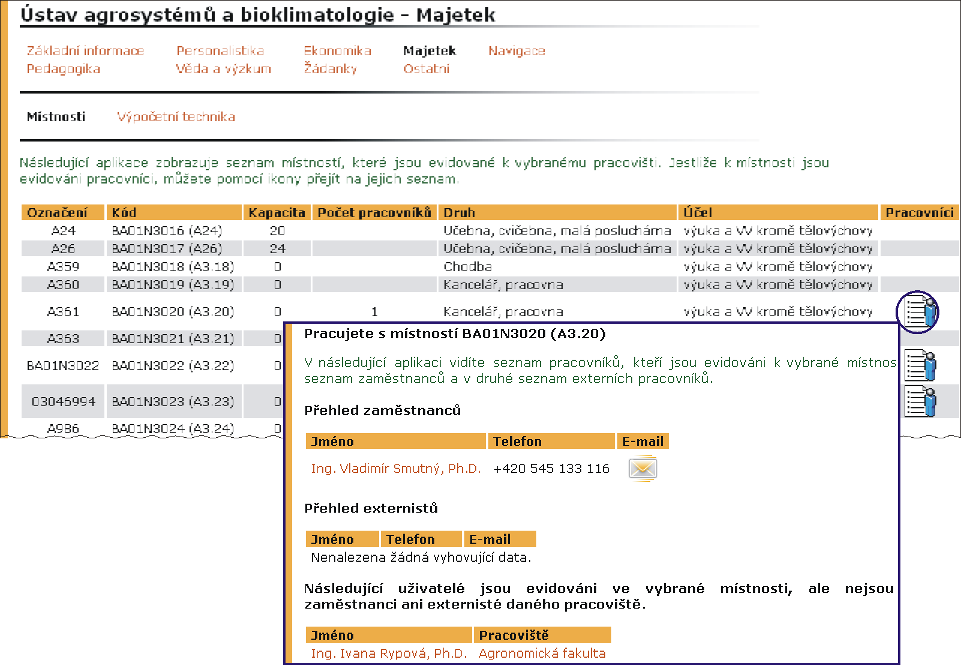The height and width of the screenshot is (665, 961).
Task: Click Pracujete s místností BA01N3020 heading
Action: point(455,334)
